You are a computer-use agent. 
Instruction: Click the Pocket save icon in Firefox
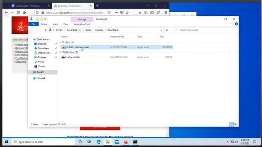pyautogui.click(x=122, y=13)
